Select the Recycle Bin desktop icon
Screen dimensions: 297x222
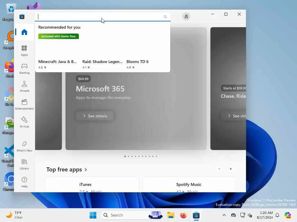[x=8, y=12]
